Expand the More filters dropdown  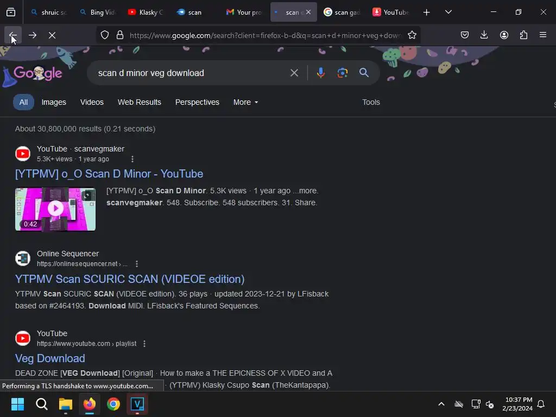pos(245,102)
